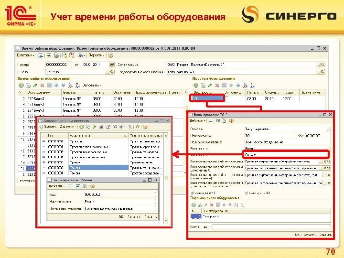Image resolution: width=344 pixels, height=258 pixels.
Task: Open Действия menu in Типы простоев: Ремонт form
Action: (56, 186)
